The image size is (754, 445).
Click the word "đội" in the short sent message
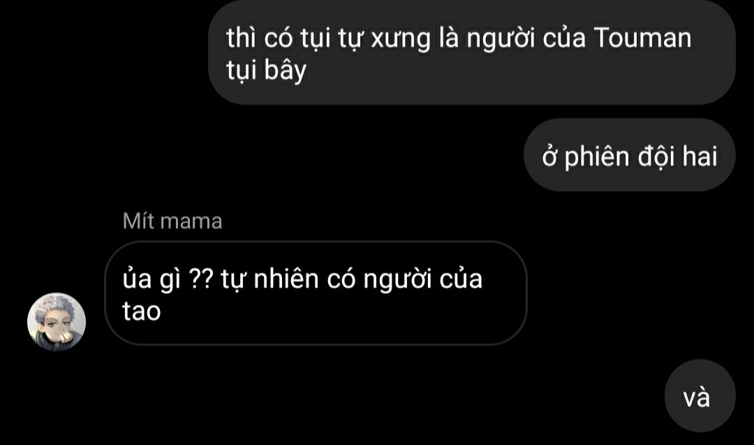click(x=656, y=156)
